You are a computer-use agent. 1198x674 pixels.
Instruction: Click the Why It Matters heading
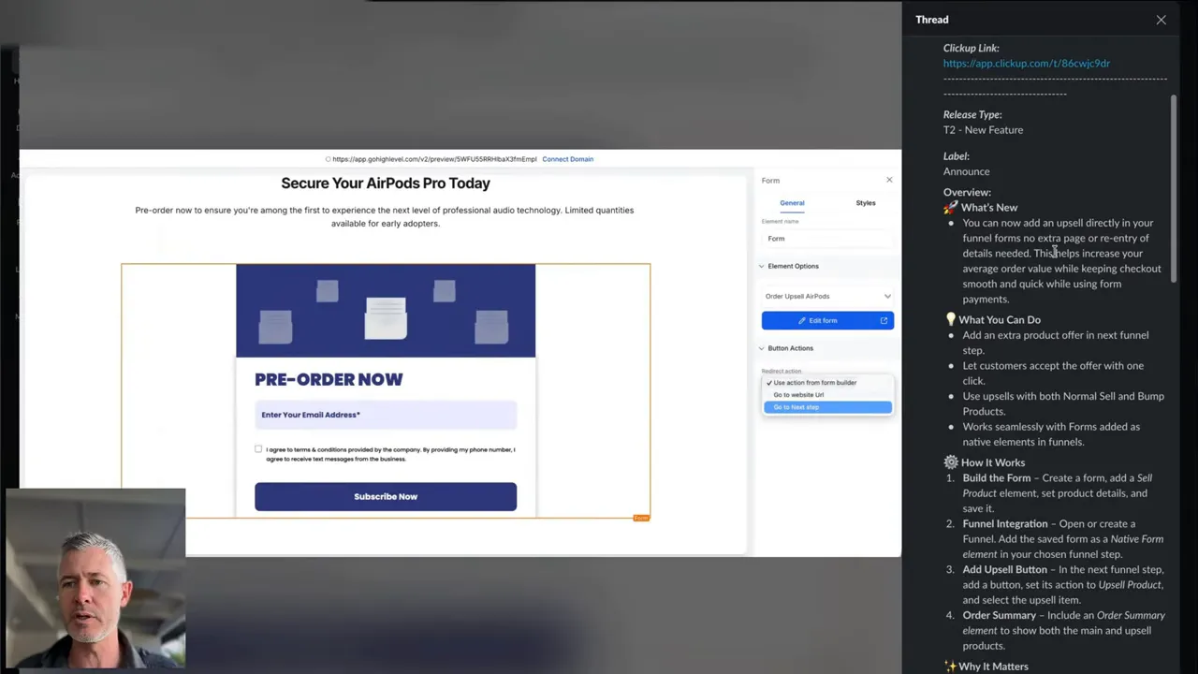point(993,667)
